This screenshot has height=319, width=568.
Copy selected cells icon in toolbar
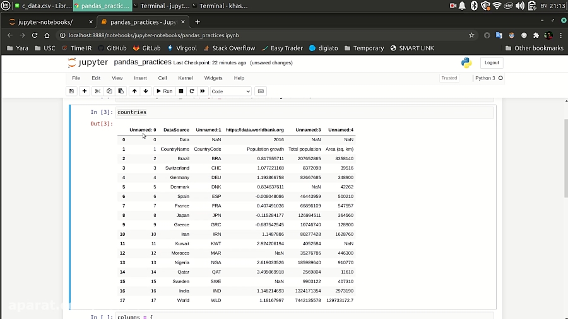point(109,91)
